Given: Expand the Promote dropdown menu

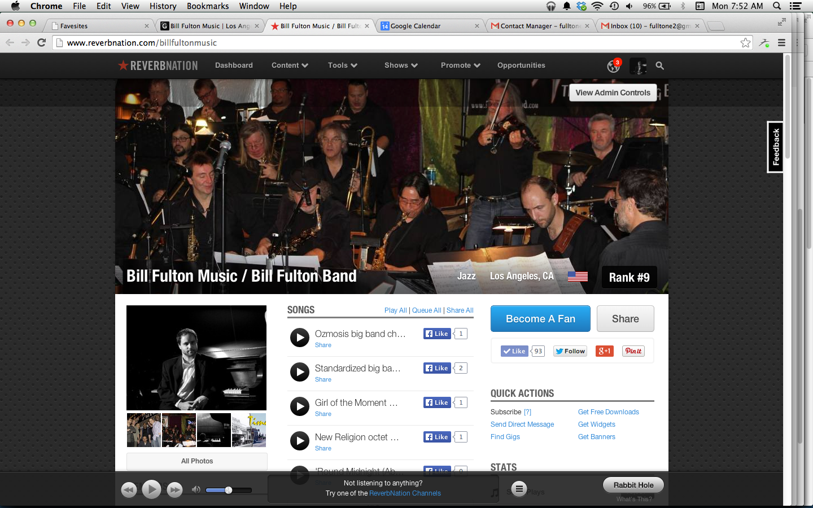Looking at the screenshot, I should tap(460, 65).
